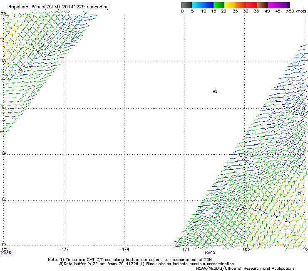
Task: Click the latitude label '10'
Action: (x=3, y=244)
